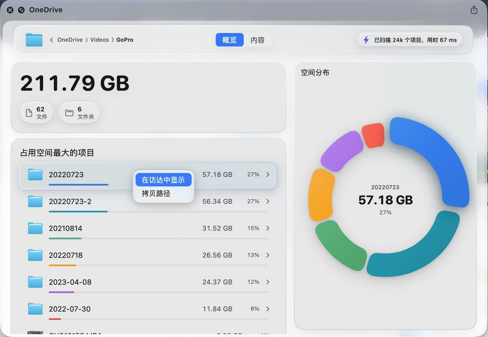The width and height of the screenshot is (488, 337).
Task: Click the 62 文件 count pill
Action: pyautogui.click(x=36, y=113)
